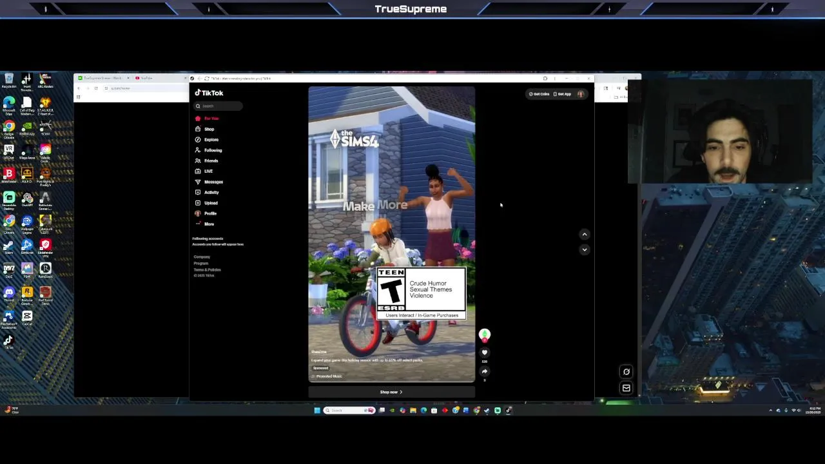This screenshot has height=464, width=825.
Task: Select CapCut desktop icon
Action: click(27, 318)
